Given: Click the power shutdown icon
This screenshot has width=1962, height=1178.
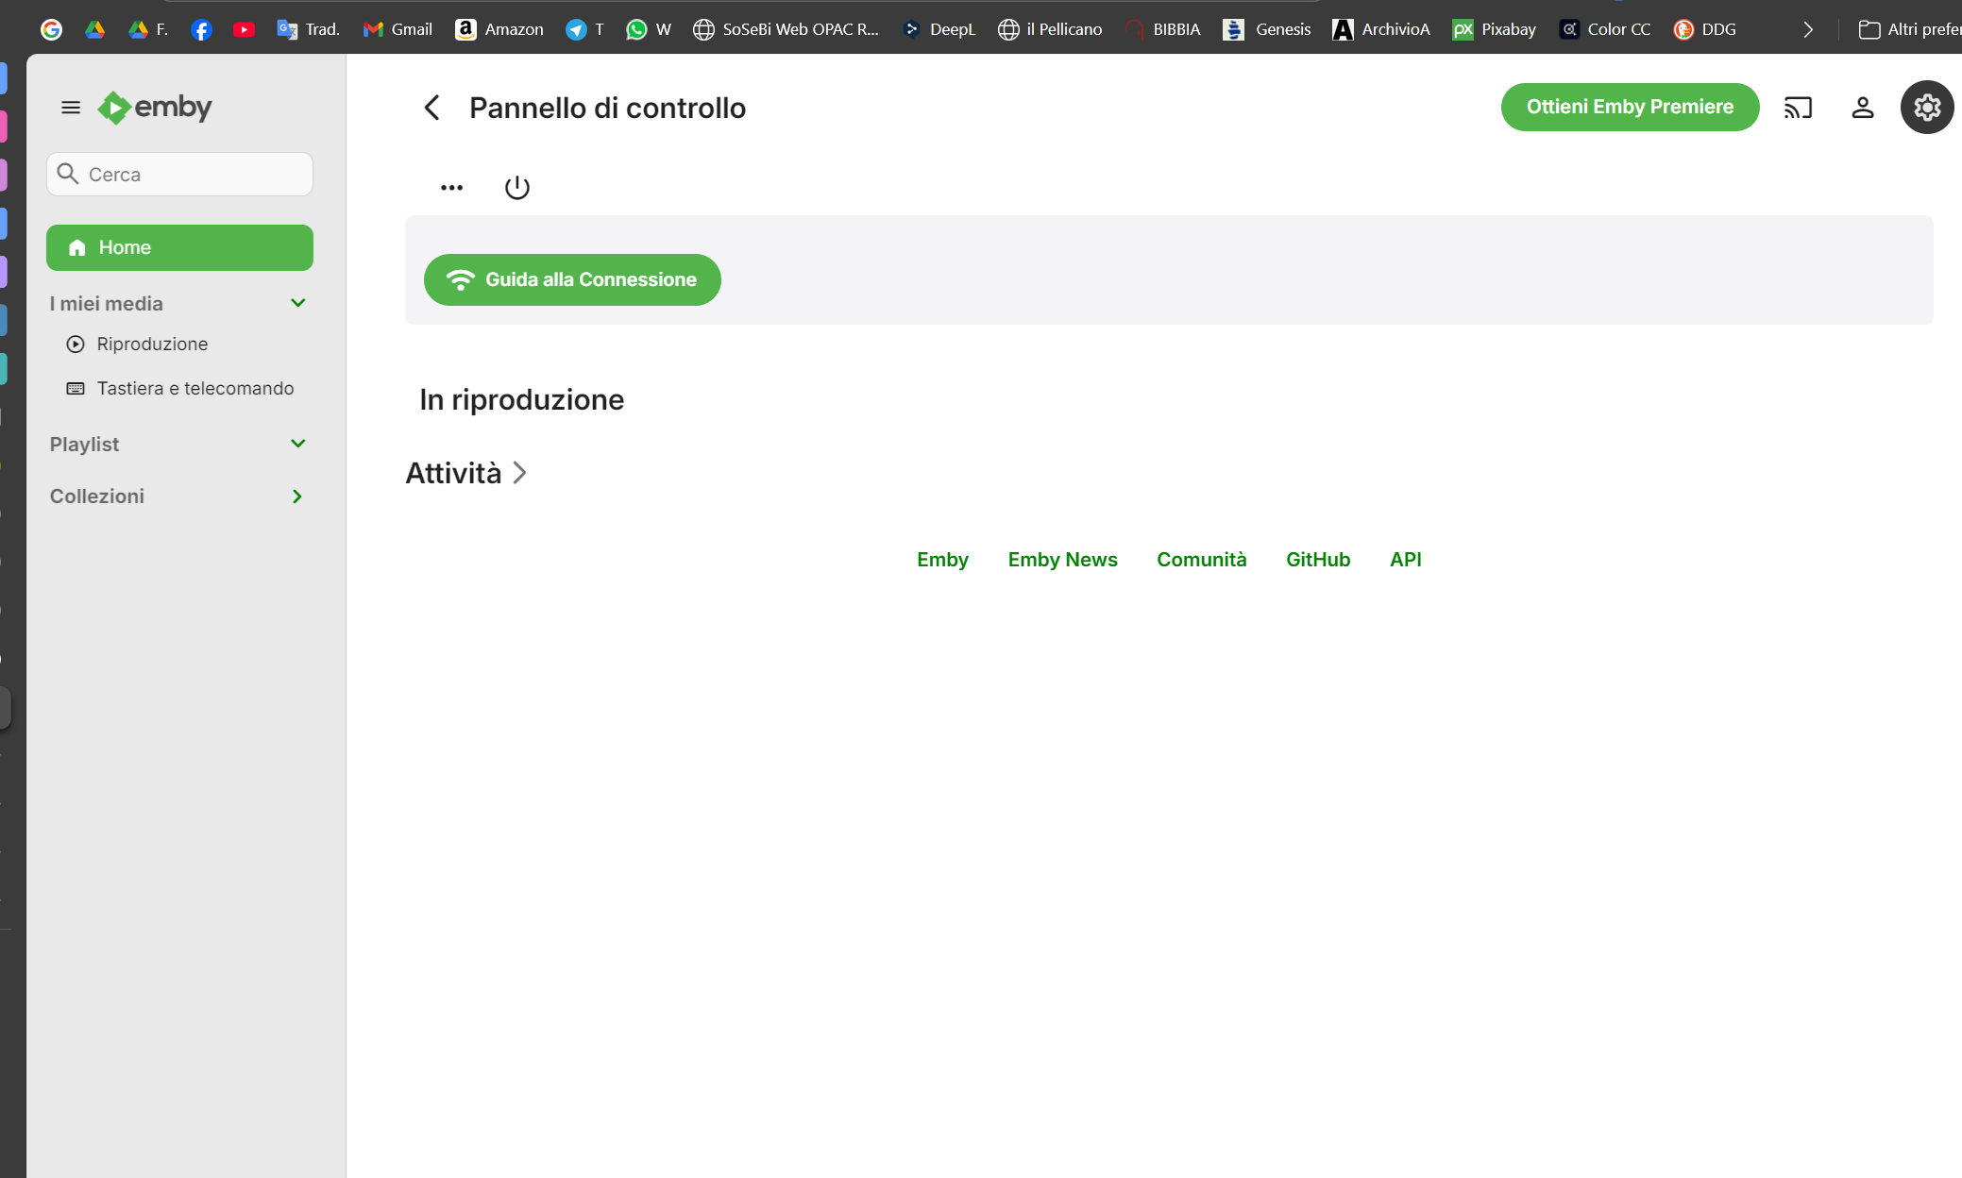Looking at the screenshot, I should pyautogui.click(x=517, y=188).
